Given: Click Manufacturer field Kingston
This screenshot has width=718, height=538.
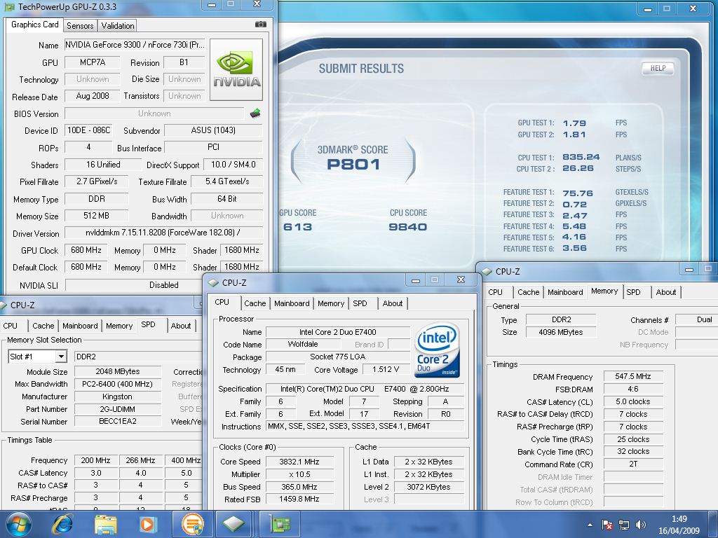Looking at the screenshot, I should [118, 396].
